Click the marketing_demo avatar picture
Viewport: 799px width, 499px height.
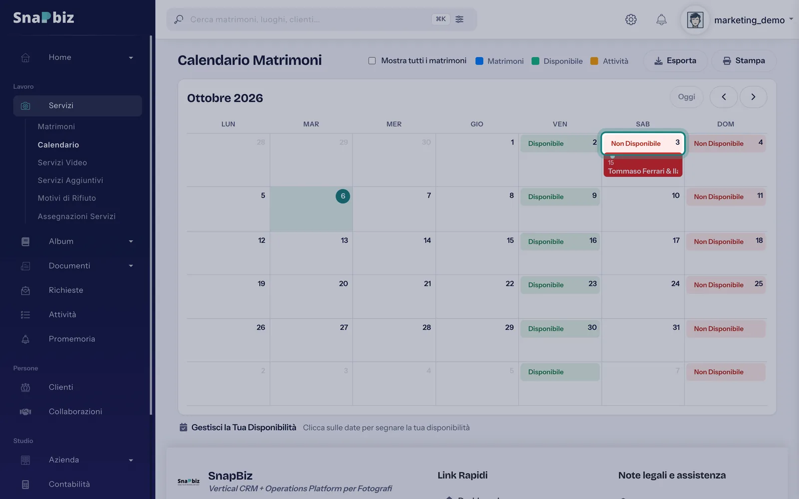click(695, 20)
